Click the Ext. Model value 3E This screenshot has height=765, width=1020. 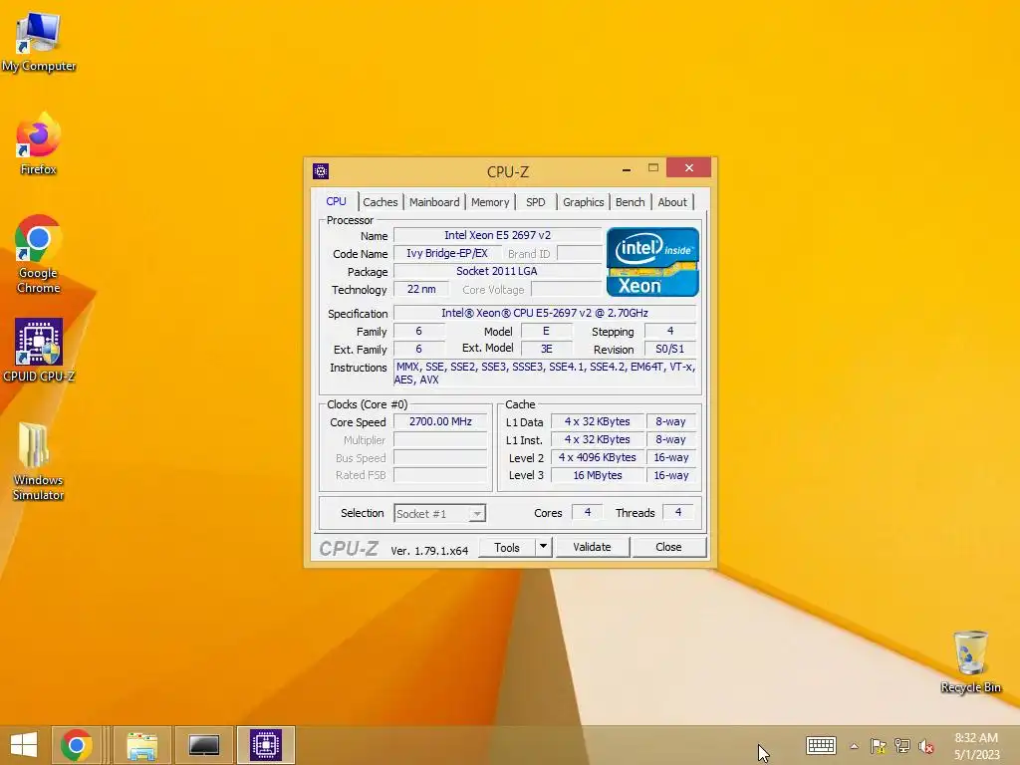click(x=547, y=349)
